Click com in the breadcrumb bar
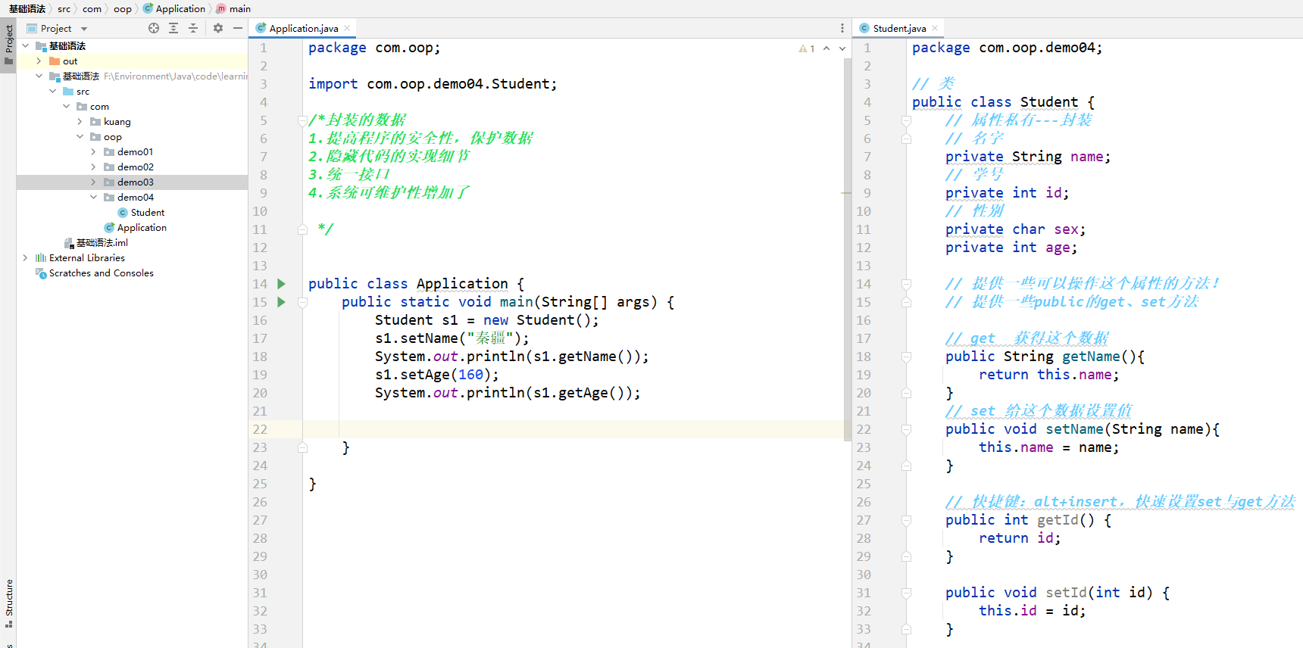1303x648 pixels. [x=92, y=9]
